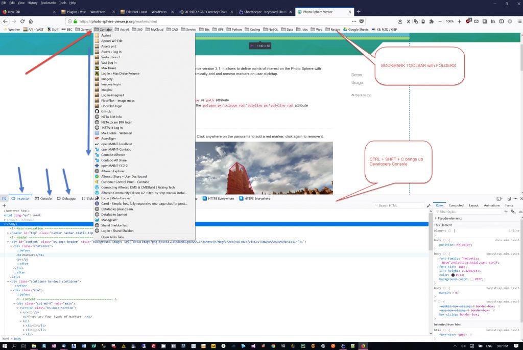Click the add node plus icon in Inspector
The width and height of the screenshot is (523, 350).
[4, 205]
